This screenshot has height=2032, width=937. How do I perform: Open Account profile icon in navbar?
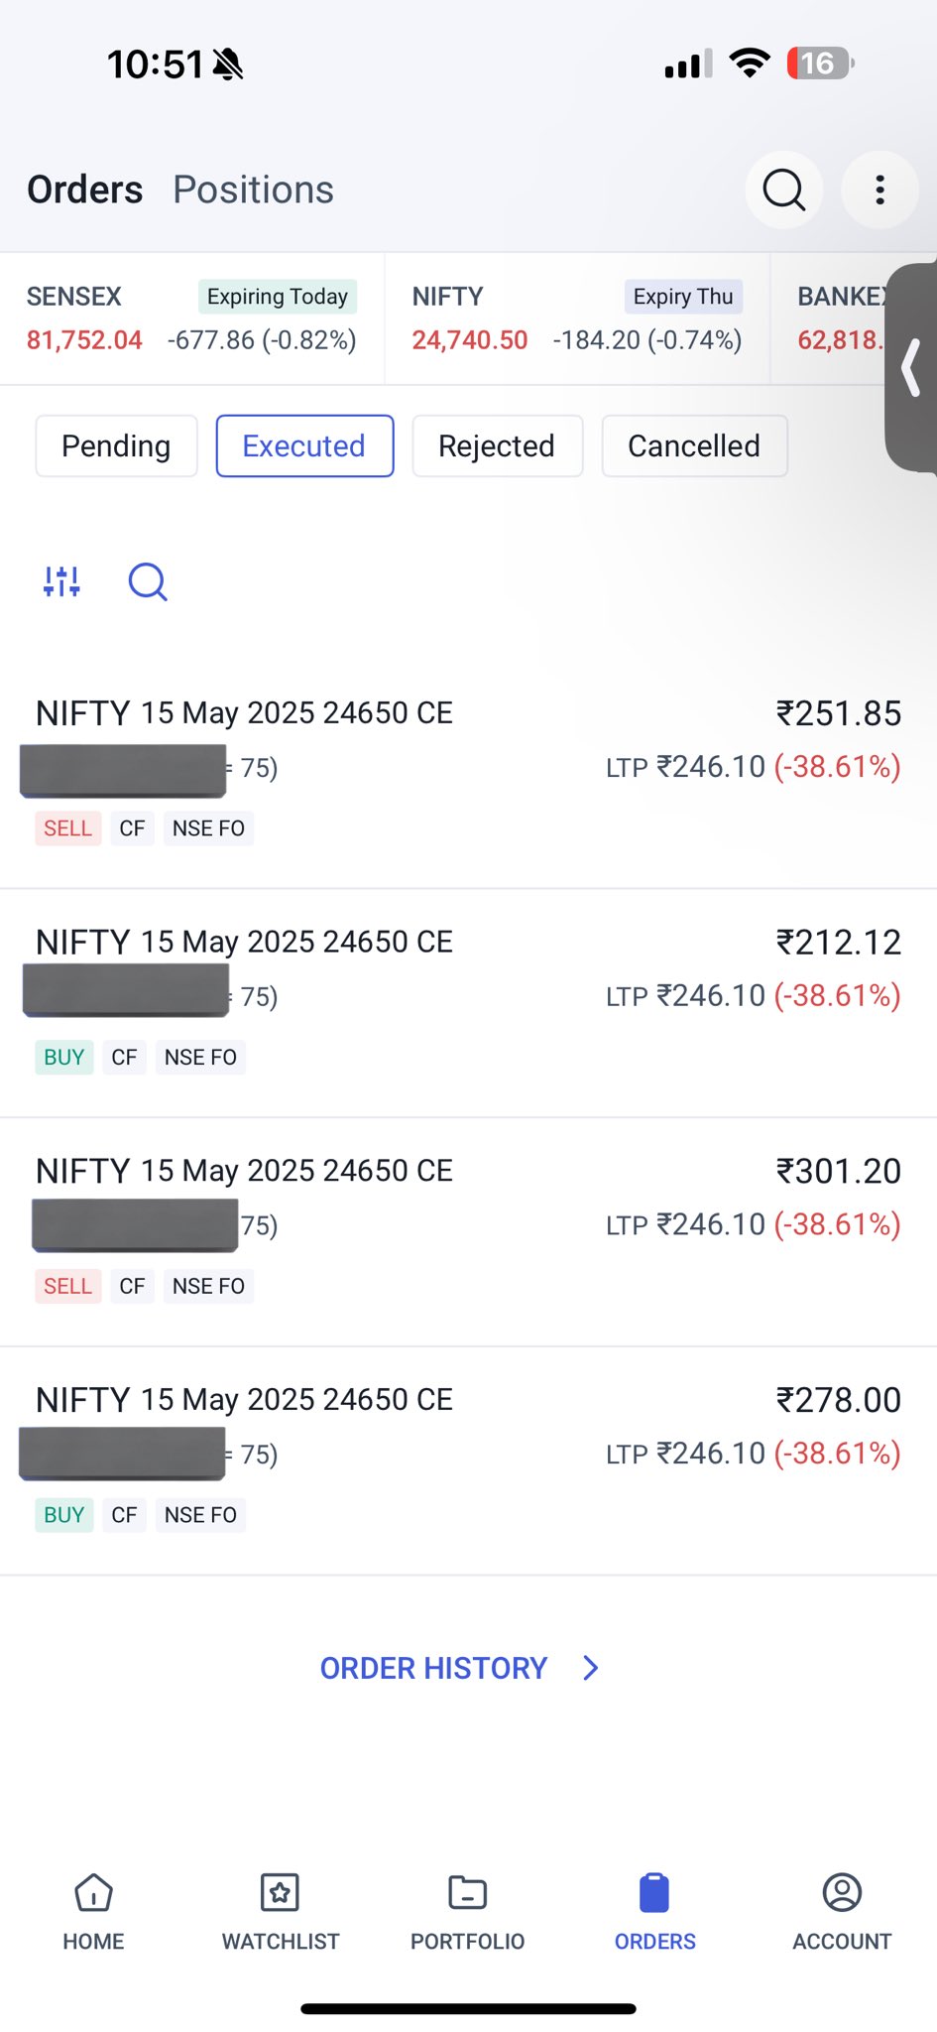click(x=842, y=1893)
